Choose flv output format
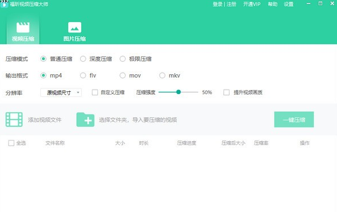337x212 pixels. [83, 75]
